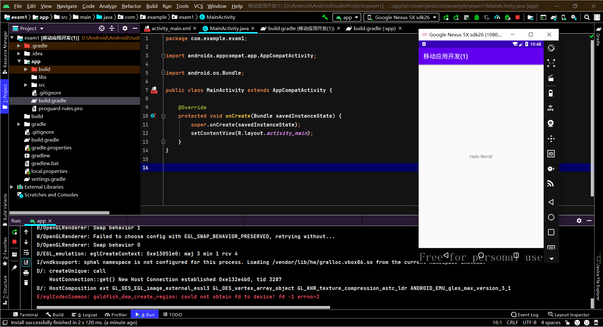Click the emulator network RSS-style icon
This screenshot has height=327, width=603.
pyautogui.click(x=551, y=184)
